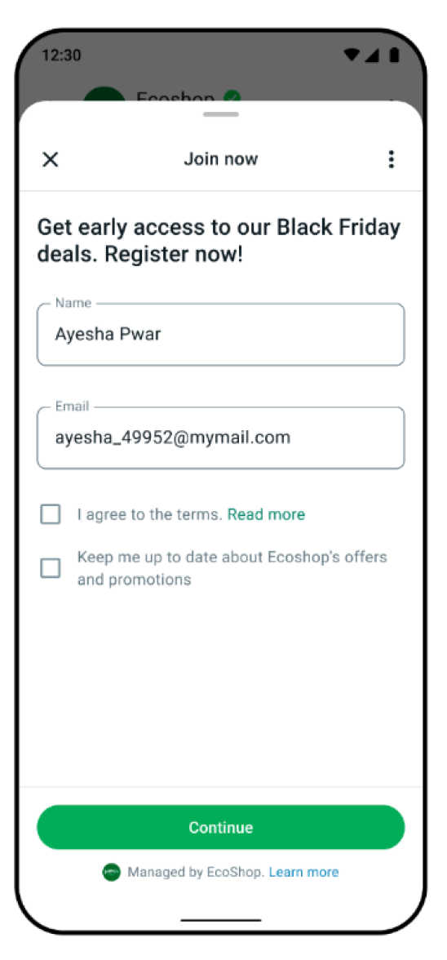Tap the Wi-Fi status icon
This screenshot has height=960, width=447.
click(352, 56)
